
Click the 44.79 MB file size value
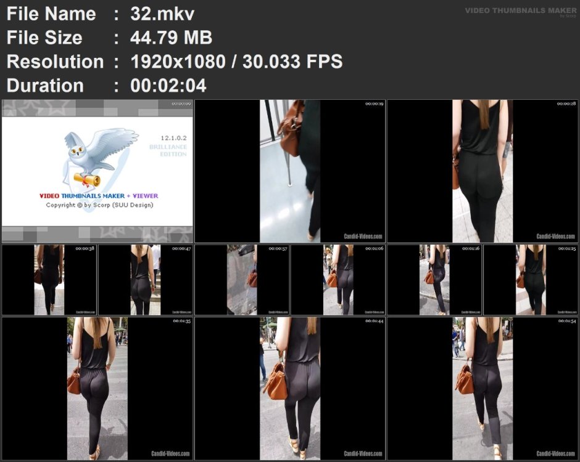pyautogui.click(x=171, y=38)
